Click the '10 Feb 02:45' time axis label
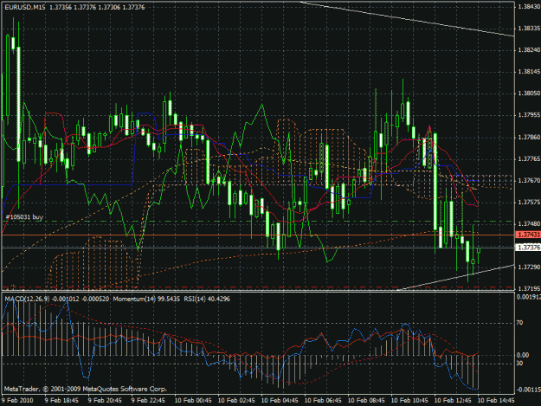 [x=236, y=400]
